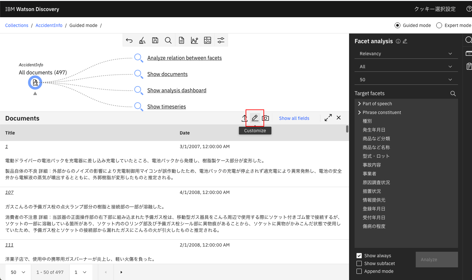Image resolution: width=472 pixels, height=280 pixels.
Task: Click the undo arrow toolbar icon
Action: coord(129,40)
